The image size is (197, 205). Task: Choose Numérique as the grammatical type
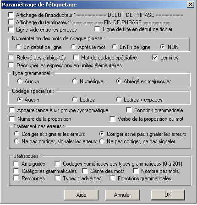pyautogui.click(x=75, y=81)
